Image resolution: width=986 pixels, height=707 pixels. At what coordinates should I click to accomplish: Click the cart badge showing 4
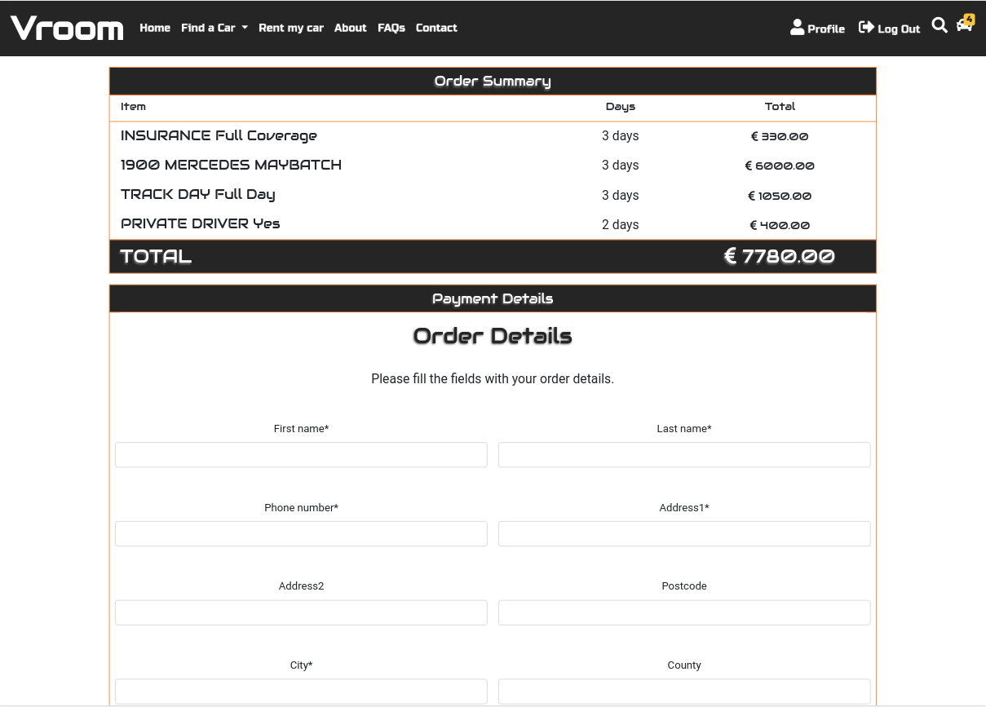click(x=969, y=18)
